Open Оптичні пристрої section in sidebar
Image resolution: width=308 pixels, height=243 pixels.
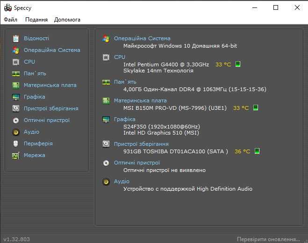pos(47,120)
